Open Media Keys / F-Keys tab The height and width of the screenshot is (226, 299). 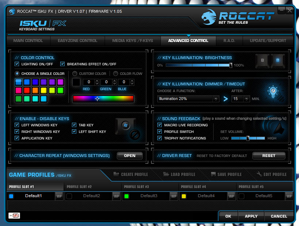[133, 41]
